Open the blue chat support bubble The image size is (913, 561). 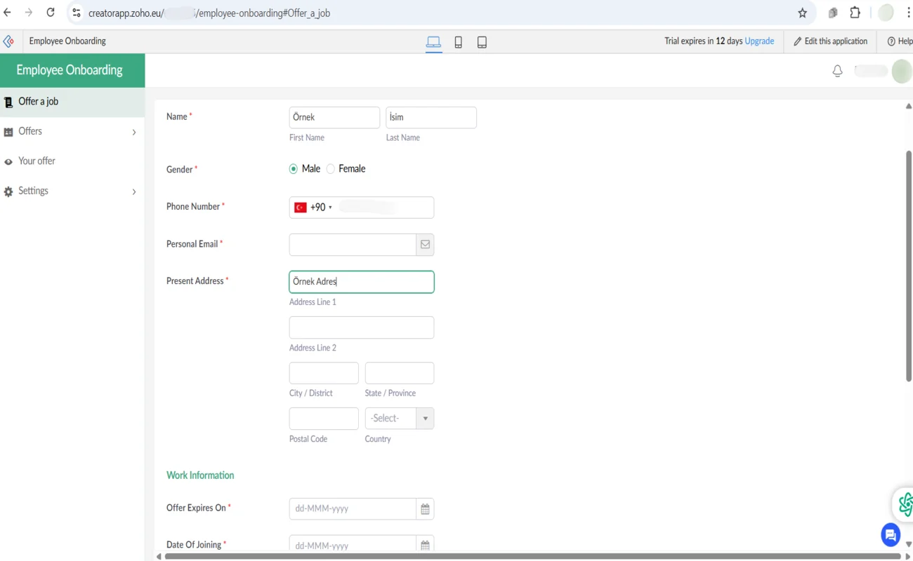pyautogui.click(x=891, y=535)
